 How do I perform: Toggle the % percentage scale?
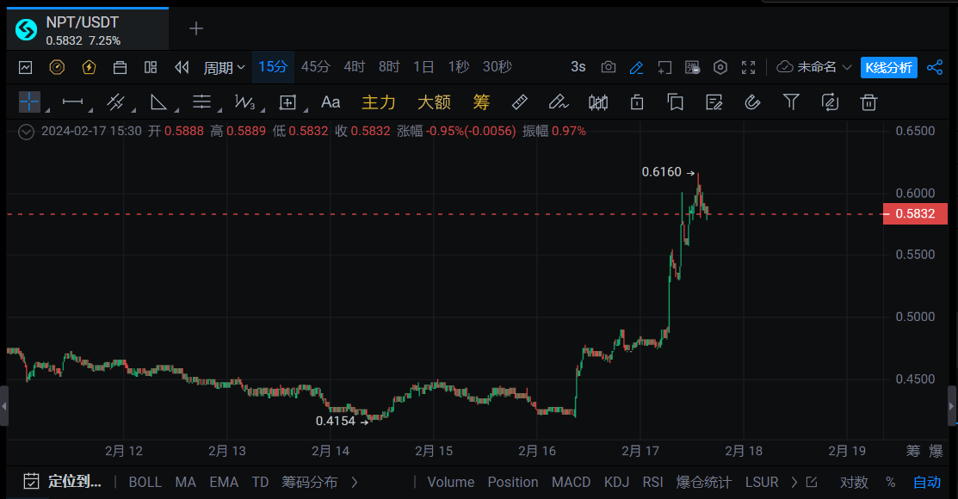890,482
